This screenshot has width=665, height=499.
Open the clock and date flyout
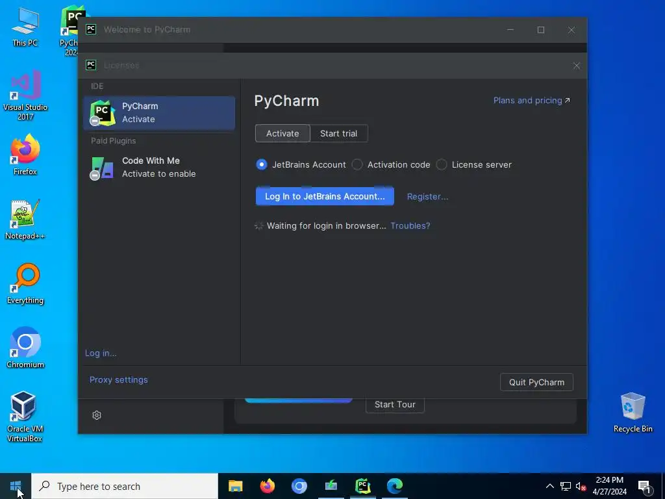click(x=609, y=486)
